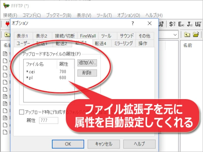
Task: Open the コマンド(C) menu
Action: 31,15
